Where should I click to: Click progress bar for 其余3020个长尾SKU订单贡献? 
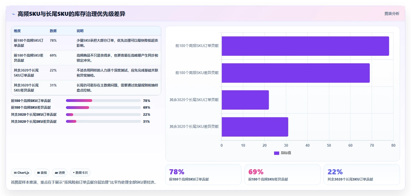103,115
